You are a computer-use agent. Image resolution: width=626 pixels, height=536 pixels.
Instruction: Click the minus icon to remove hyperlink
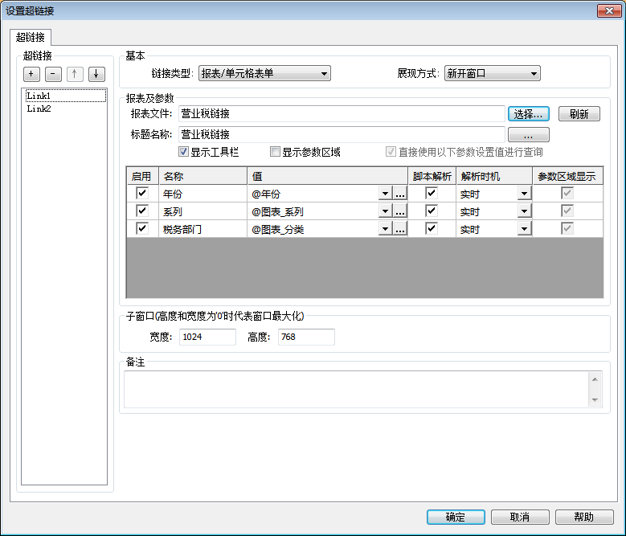[52, 74]
